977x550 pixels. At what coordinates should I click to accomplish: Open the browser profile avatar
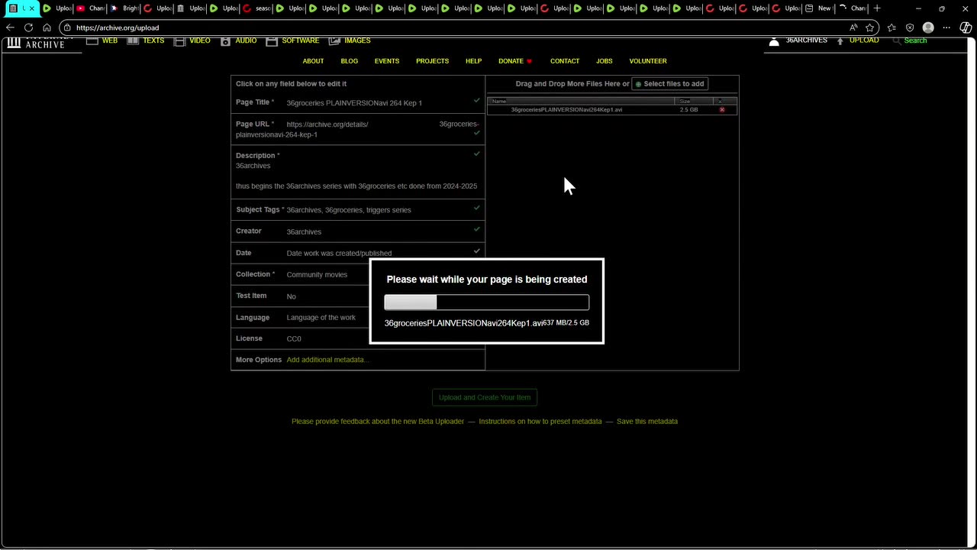[x=928, y=27]
